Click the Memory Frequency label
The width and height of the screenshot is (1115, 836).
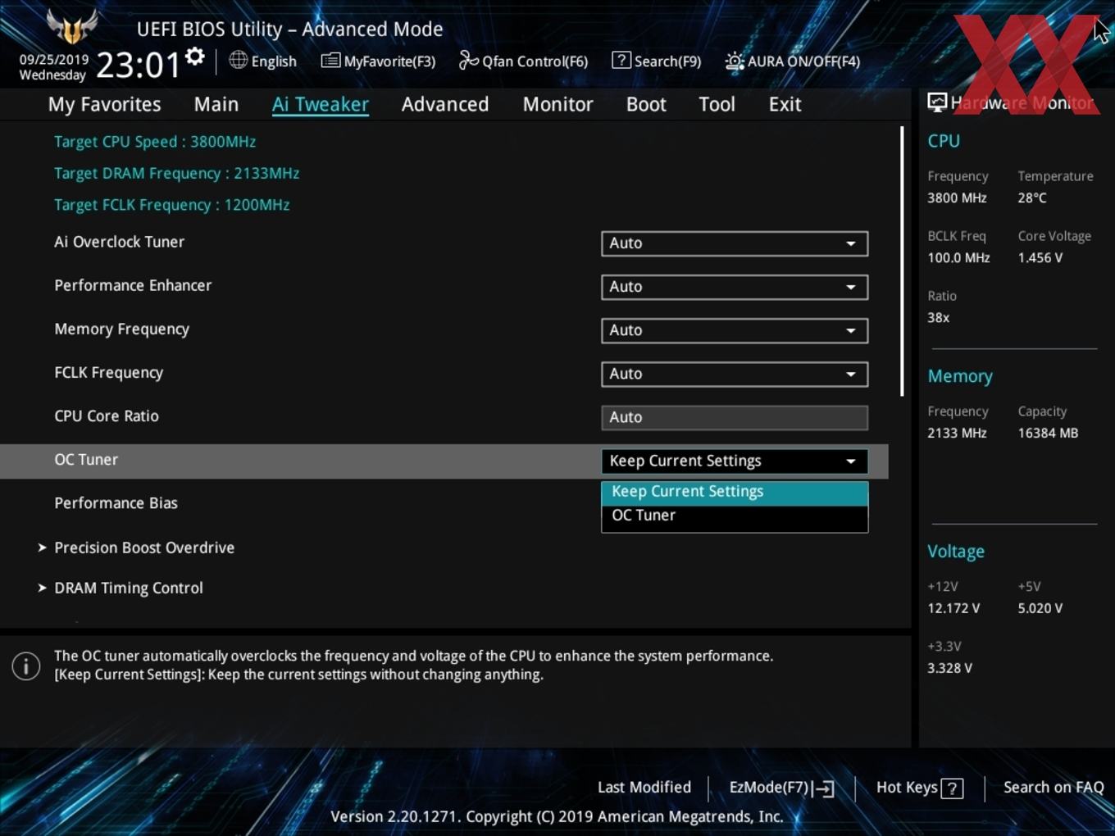point(121,329)
